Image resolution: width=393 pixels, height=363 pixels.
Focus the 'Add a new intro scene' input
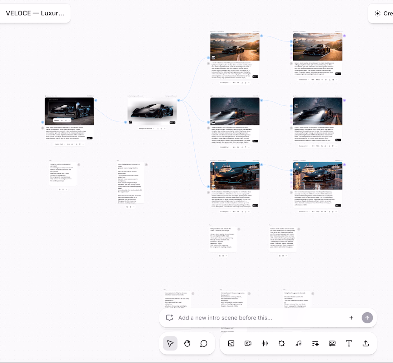click(x=261, y=318)
